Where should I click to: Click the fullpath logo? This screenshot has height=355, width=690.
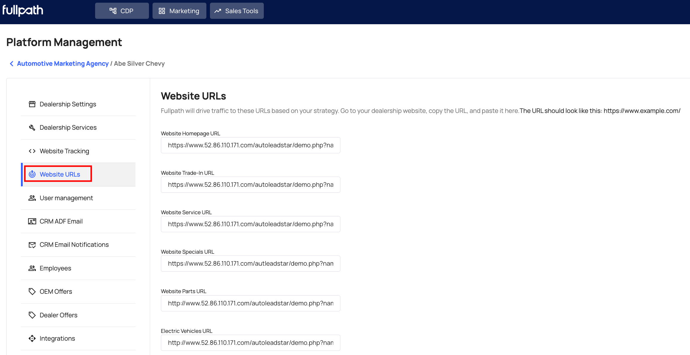click(x=22, y=10)
